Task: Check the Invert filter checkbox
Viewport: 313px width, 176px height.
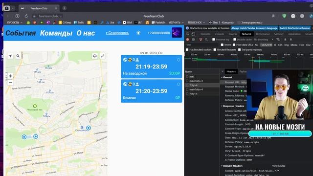Action: coord(222,45)
